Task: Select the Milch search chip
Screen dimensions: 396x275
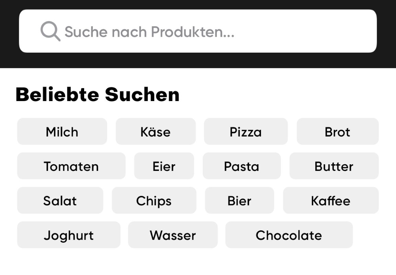Action: click(62, 131)
